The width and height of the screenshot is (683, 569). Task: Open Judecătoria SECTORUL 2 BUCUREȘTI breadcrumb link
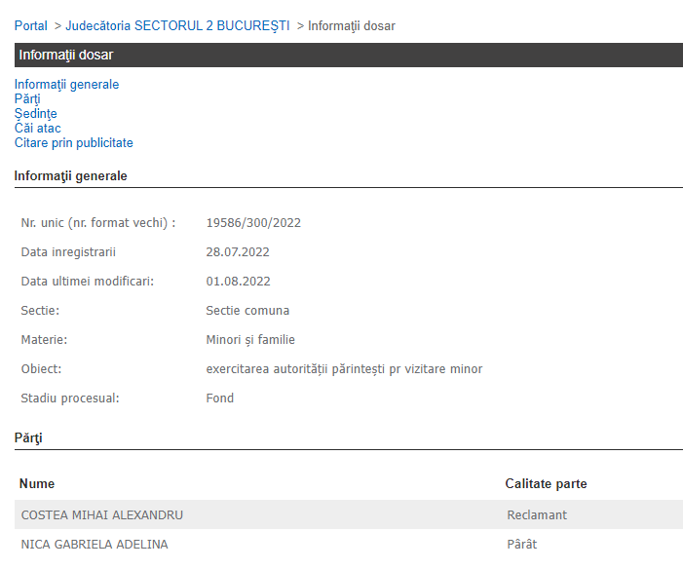click(177, 26)
